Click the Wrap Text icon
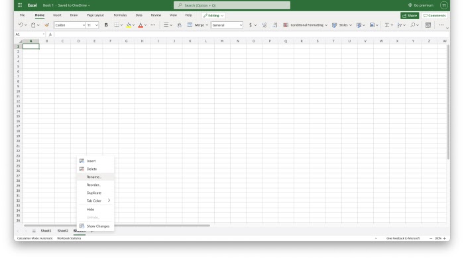The width and height of the screenshot is (464, 260). (180, 25)
